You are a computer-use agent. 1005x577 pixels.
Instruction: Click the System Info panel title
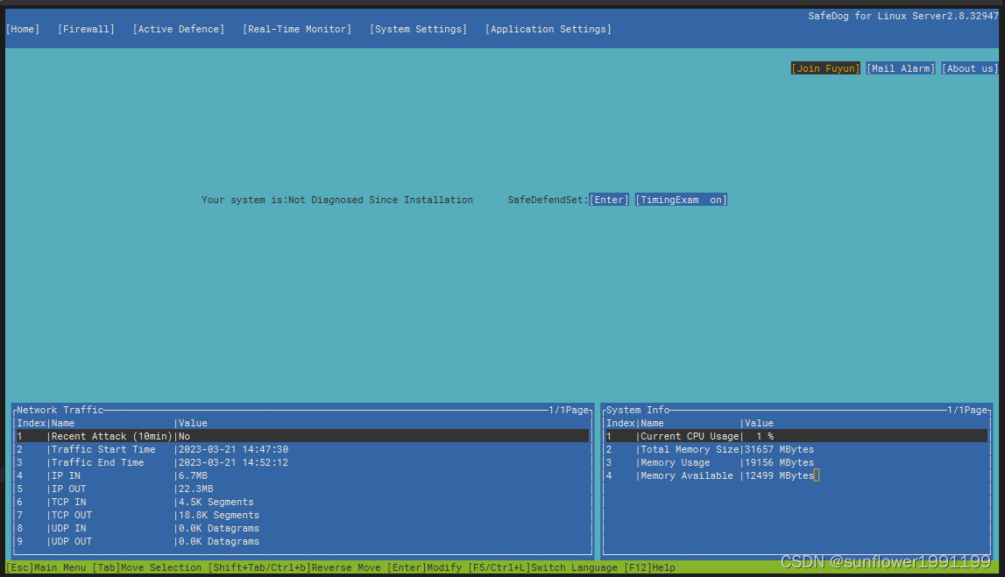pos(638,410)
